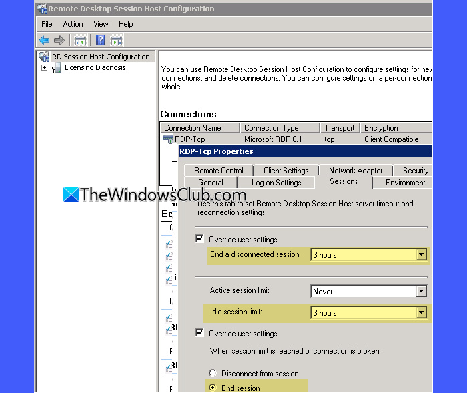Screen dimensions: 467x393
Task: Open the Help toolbar icon
Action: click(100, 40)
